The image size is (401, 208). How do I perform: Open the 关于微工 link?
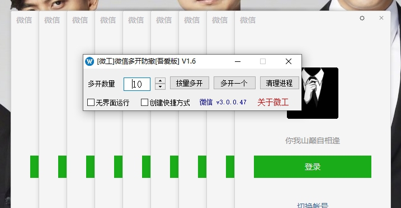pyautogui.click(x=273, y=102)
